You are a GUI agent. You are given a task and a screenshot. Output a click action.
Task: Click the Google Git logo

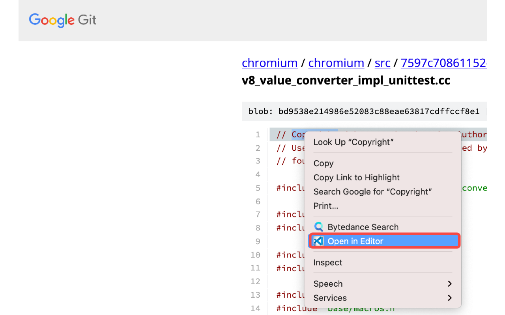[63, 20]
